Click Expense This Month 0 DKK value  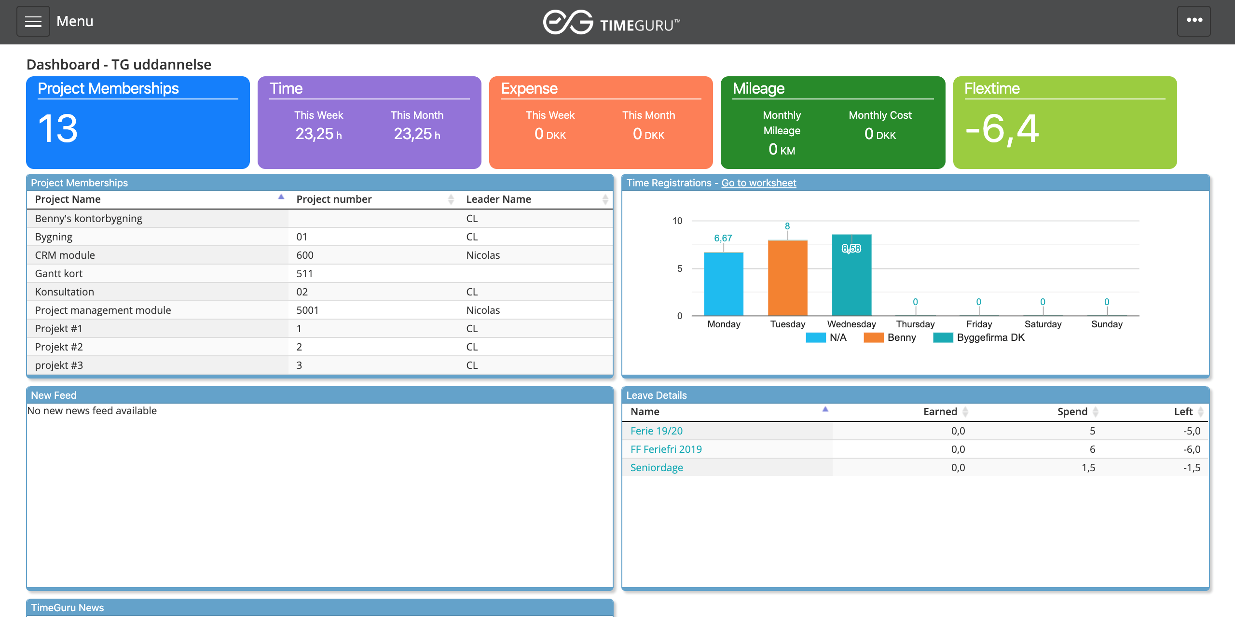pos(648,134)
